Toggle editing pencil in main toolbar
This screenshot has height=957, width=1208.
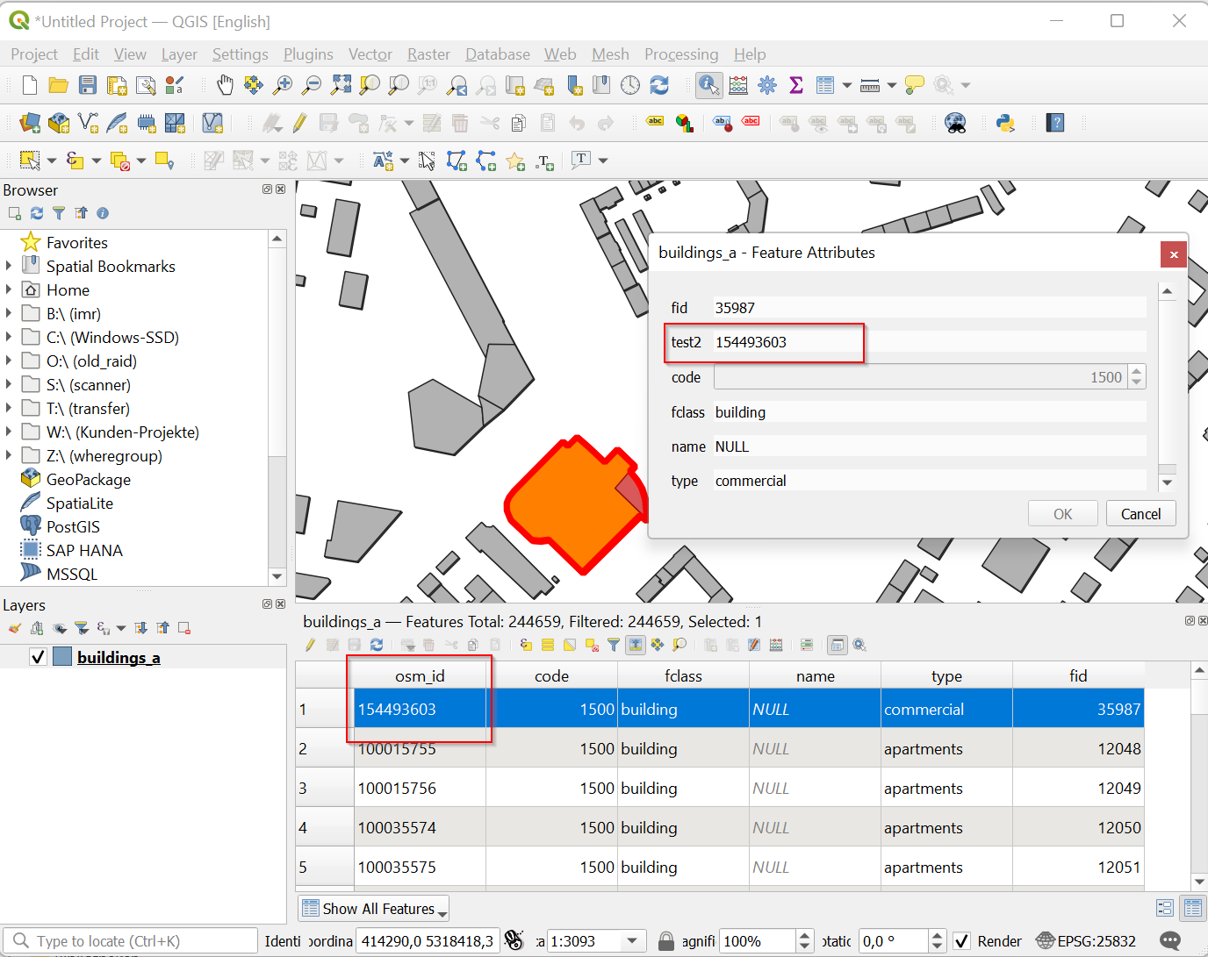coord(299,123)
